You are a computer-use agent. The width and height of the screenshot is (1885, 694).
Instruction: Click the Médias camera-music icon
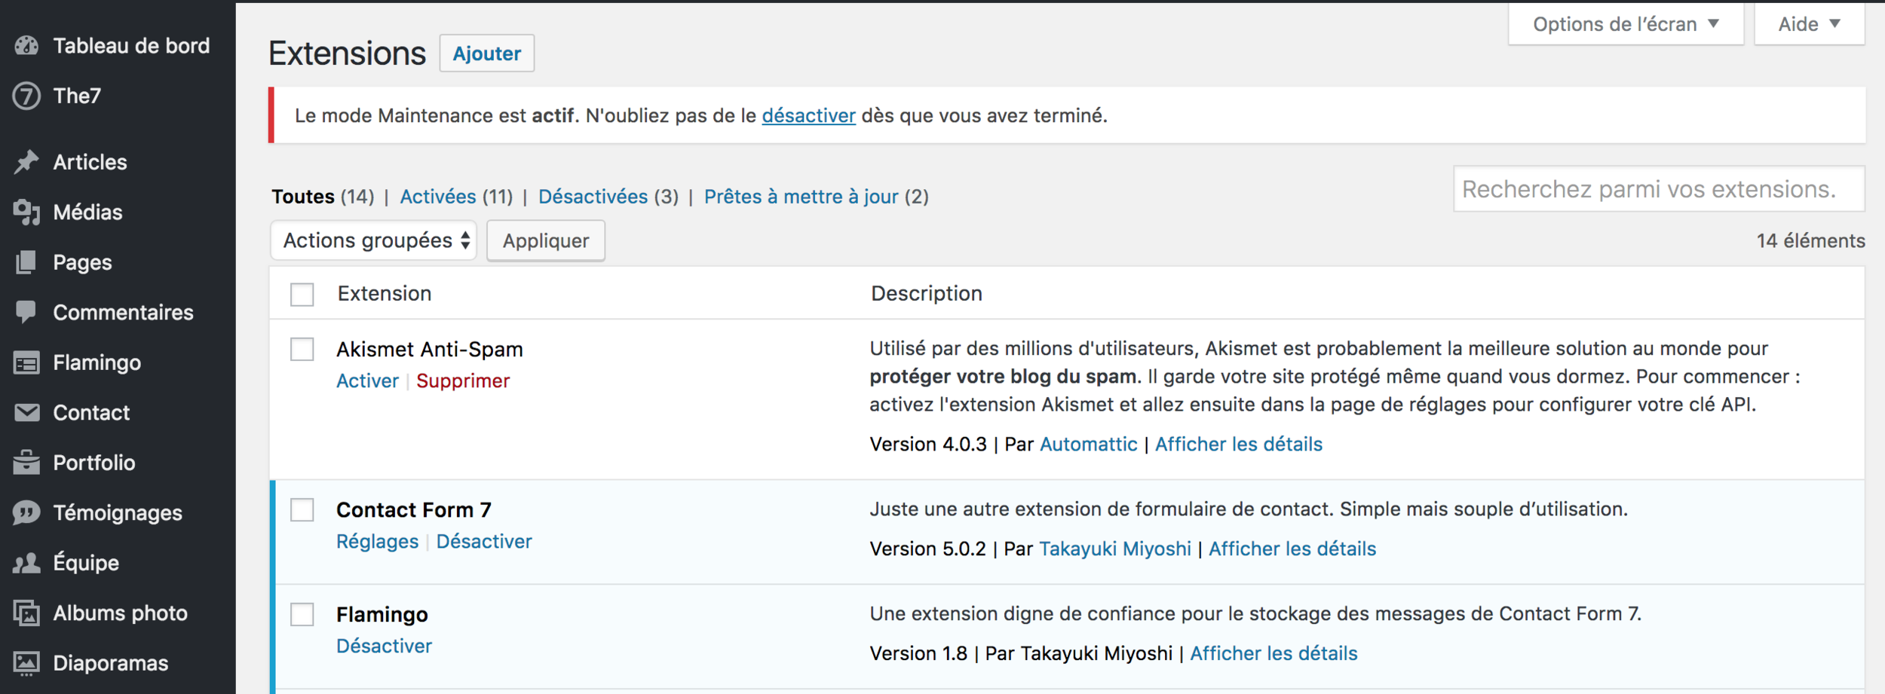coord(26,212)
